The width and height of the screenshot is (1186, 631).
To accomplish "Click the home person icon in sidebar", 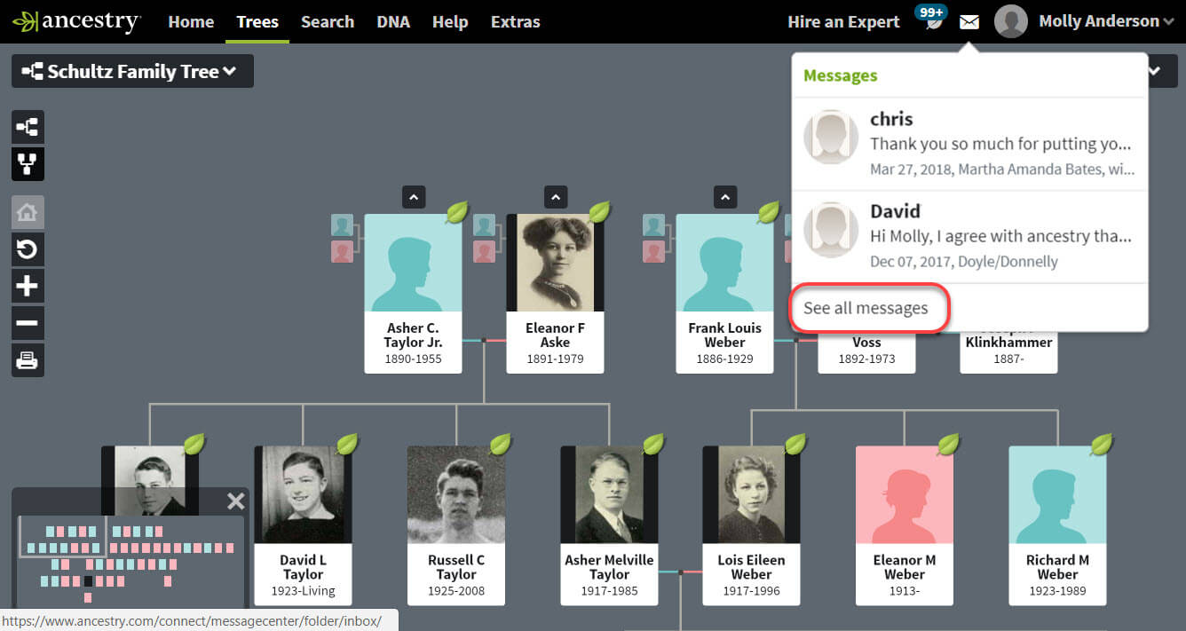I will (28, 211).
